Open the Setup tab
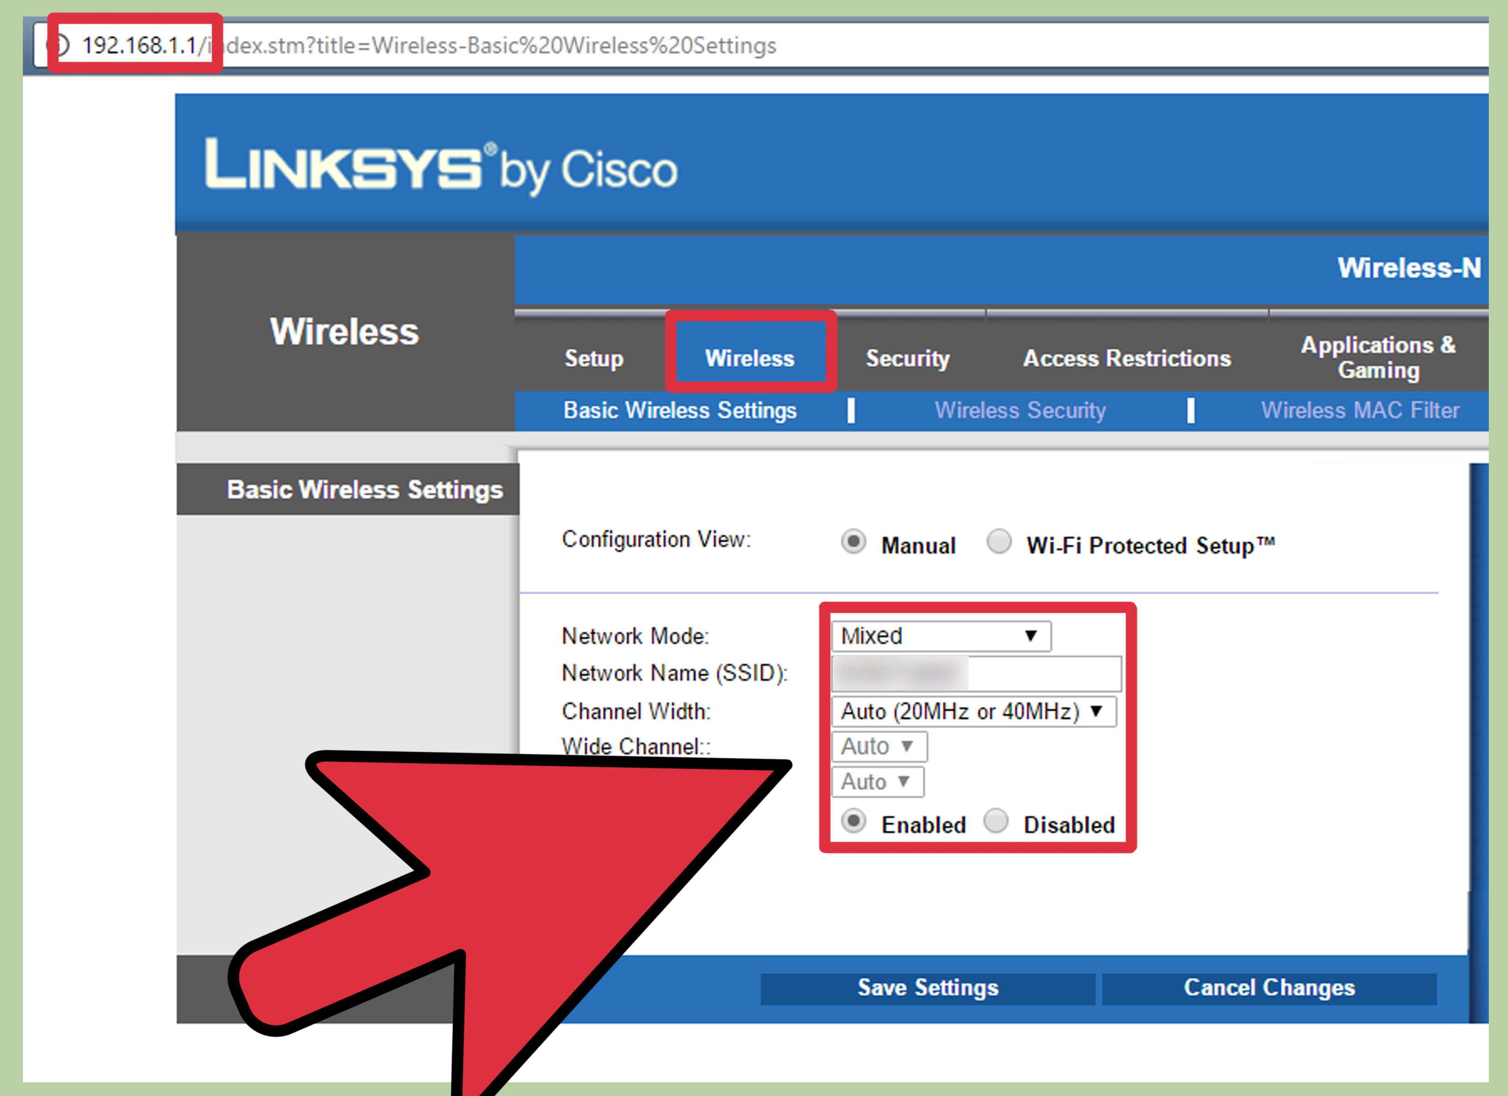 point(594,358)
